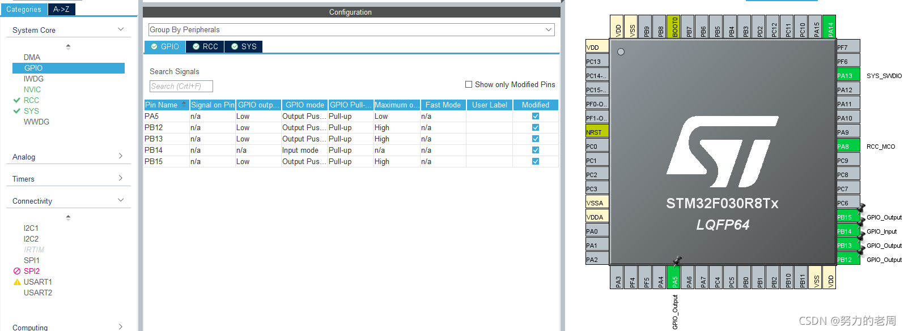Click the Search Signals input field

[181, 86]
